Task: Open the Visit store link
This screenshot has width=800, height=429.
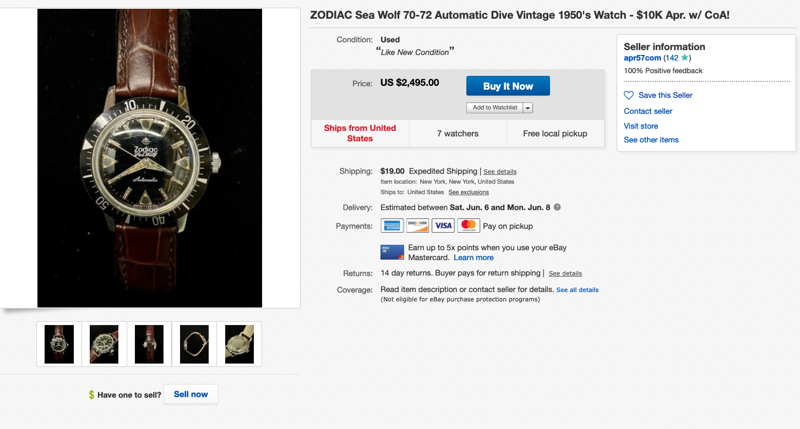Action: click(x=641, y=126)
